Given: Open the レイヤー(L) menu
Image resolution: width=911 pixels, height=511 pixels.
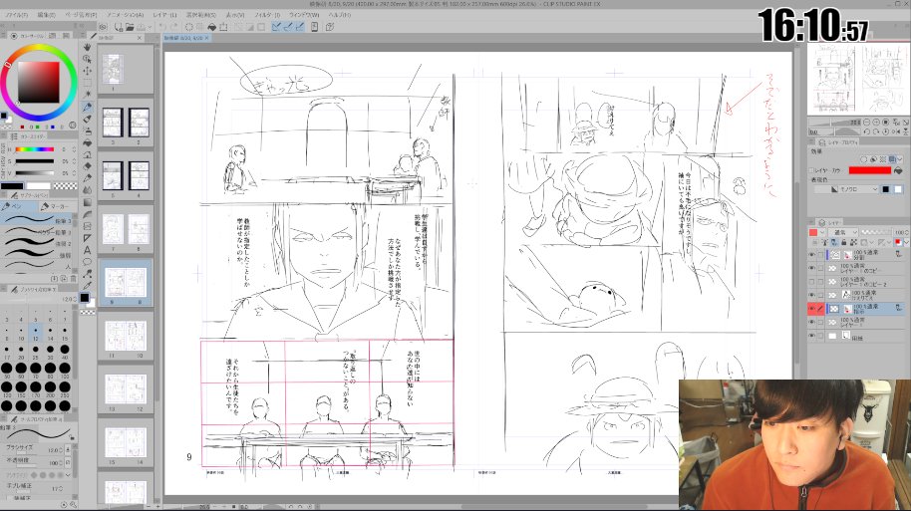Looking at the screenshot, I should (x=165, y=15).
